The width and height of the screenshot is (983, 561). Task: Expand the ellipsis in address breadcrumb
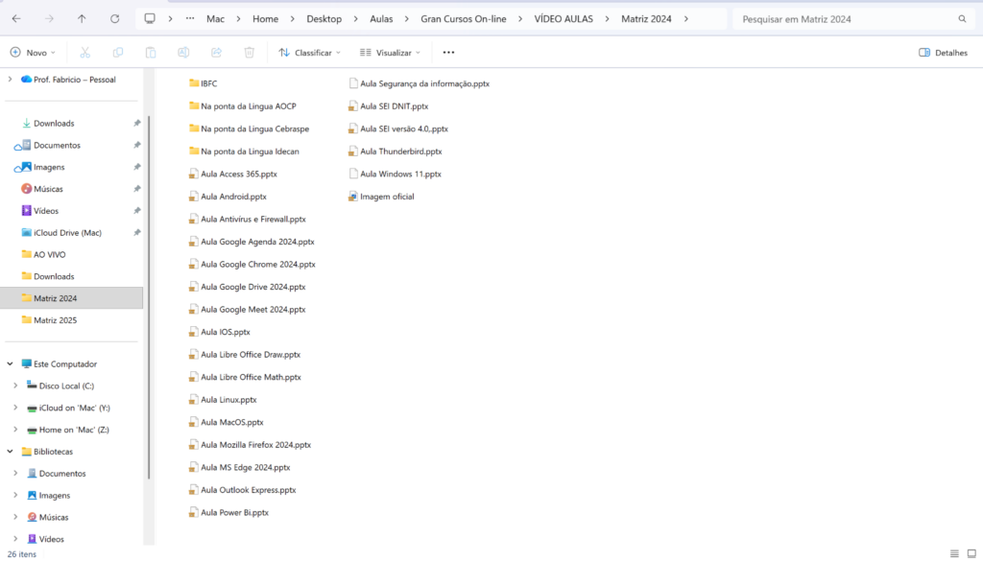[x=190, y=19]
